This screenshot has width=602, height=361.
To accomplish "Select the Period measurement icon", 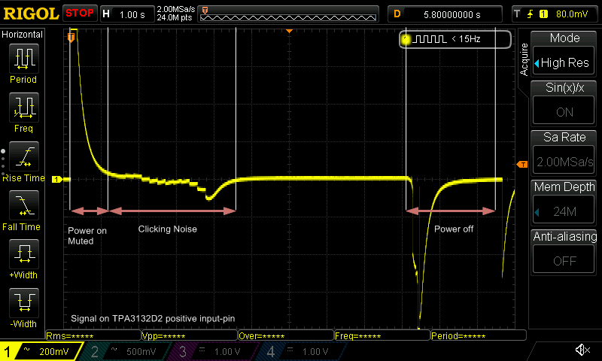I will (x=23, y=59).
